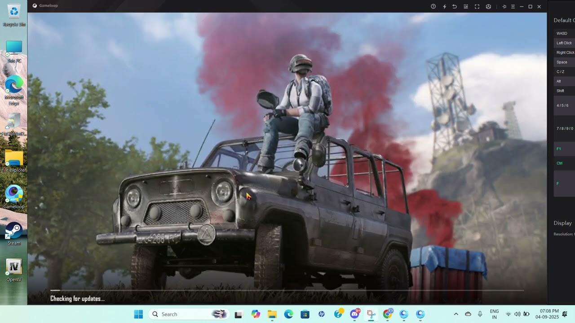Toggle fullscreen icon in Gameloop title bar
Image resolution: width=575 pixels, height=323 pixels.
pos(477,6)
